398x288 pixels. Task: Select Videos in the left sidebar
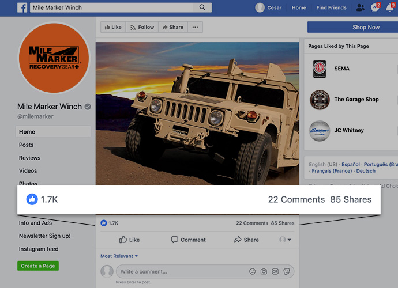tap(28, 171)
